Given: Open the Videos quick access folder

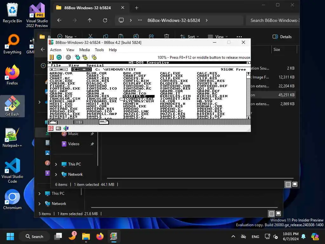Looking at the screenshot, I should click(74, 144).
